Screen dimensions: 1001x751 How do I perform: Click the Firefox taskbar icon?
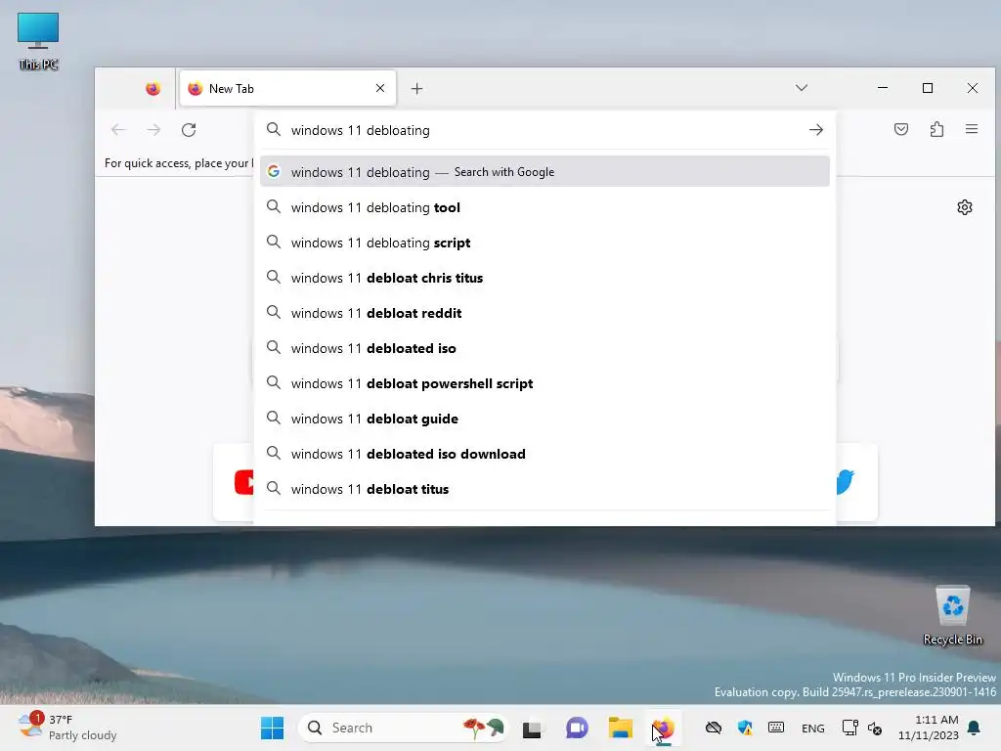[664, 728]
